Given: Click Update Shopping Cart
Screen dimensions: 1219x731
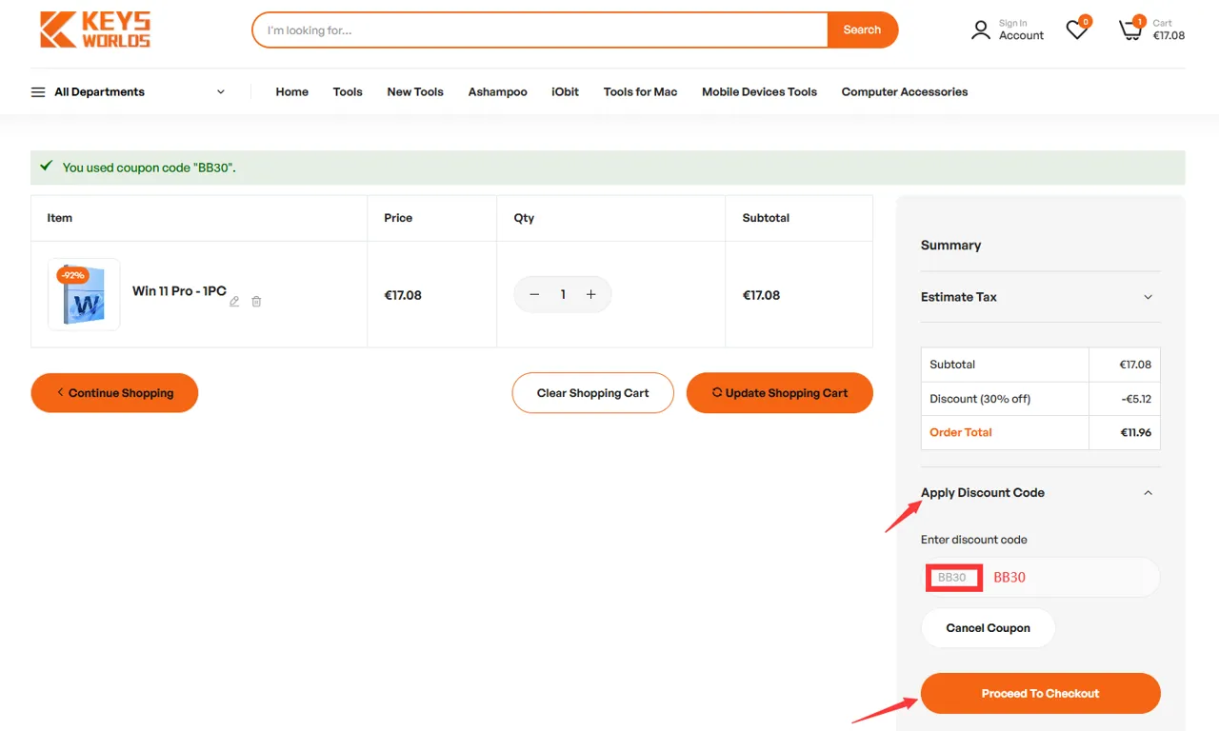Looking at the screenshot, I should click(x=780, y=393).
